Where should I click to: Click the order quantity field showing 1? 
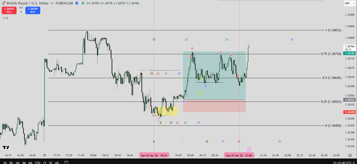(x=21, y=12)
